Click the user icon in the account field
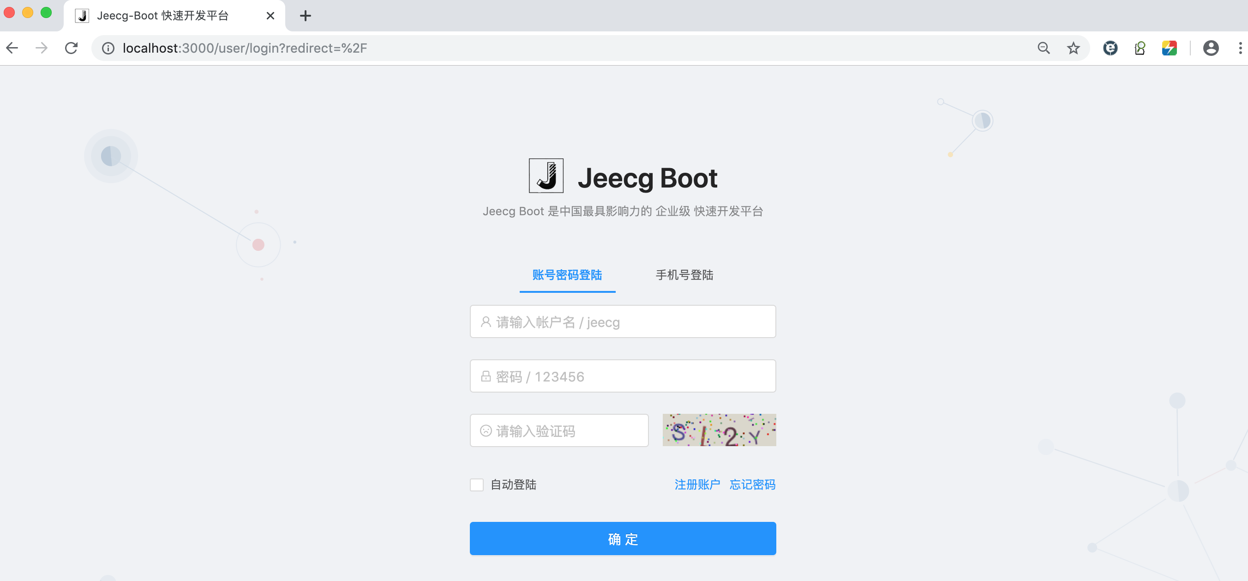1248x581 pixels. point(486,321)
